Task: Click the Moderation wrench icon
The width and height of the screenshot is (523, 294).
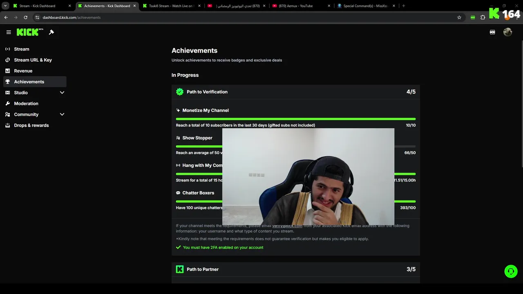Action: click(7, 104)
